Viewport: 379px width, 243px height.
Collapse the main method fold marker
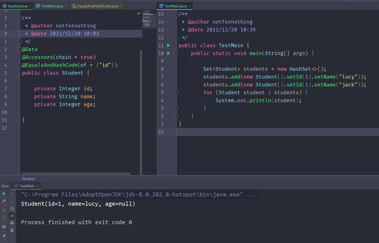point(176,53)
